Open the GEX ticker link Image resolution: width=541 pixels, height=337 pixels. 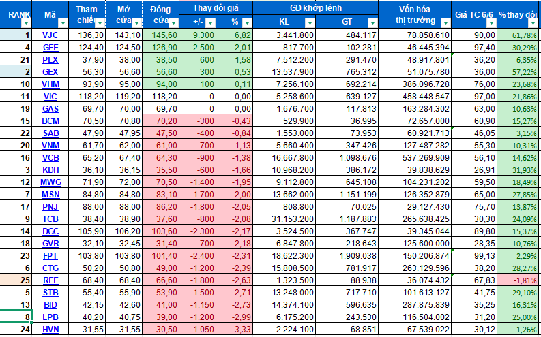[50, 72]
